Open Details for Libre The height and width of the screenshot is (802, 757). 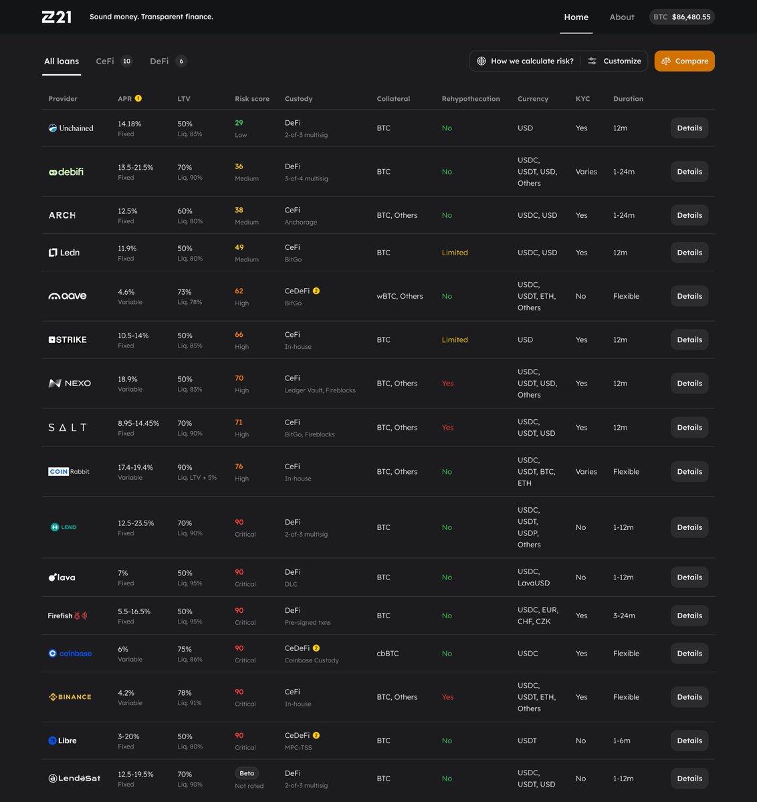point(689,741)
